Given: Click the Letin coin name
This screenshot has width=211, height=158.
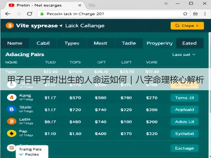Looking at the screenshot, I should [x=25, y=119].
